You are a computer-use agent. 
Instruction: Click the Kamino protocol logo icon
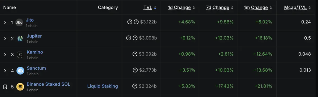click(20, 55)
